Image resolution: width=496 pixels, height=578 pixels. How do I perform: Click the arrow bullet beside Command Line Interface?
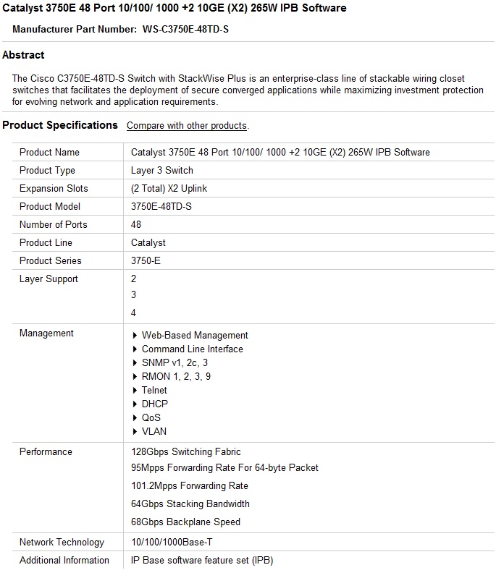pos(135,349)
